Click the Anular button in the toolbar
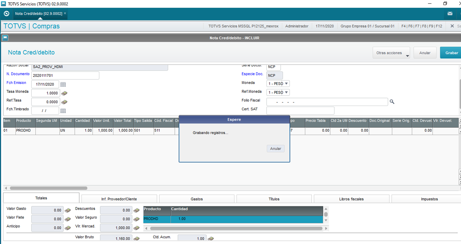This screenshot has width=461, height=244. point(425,53)
